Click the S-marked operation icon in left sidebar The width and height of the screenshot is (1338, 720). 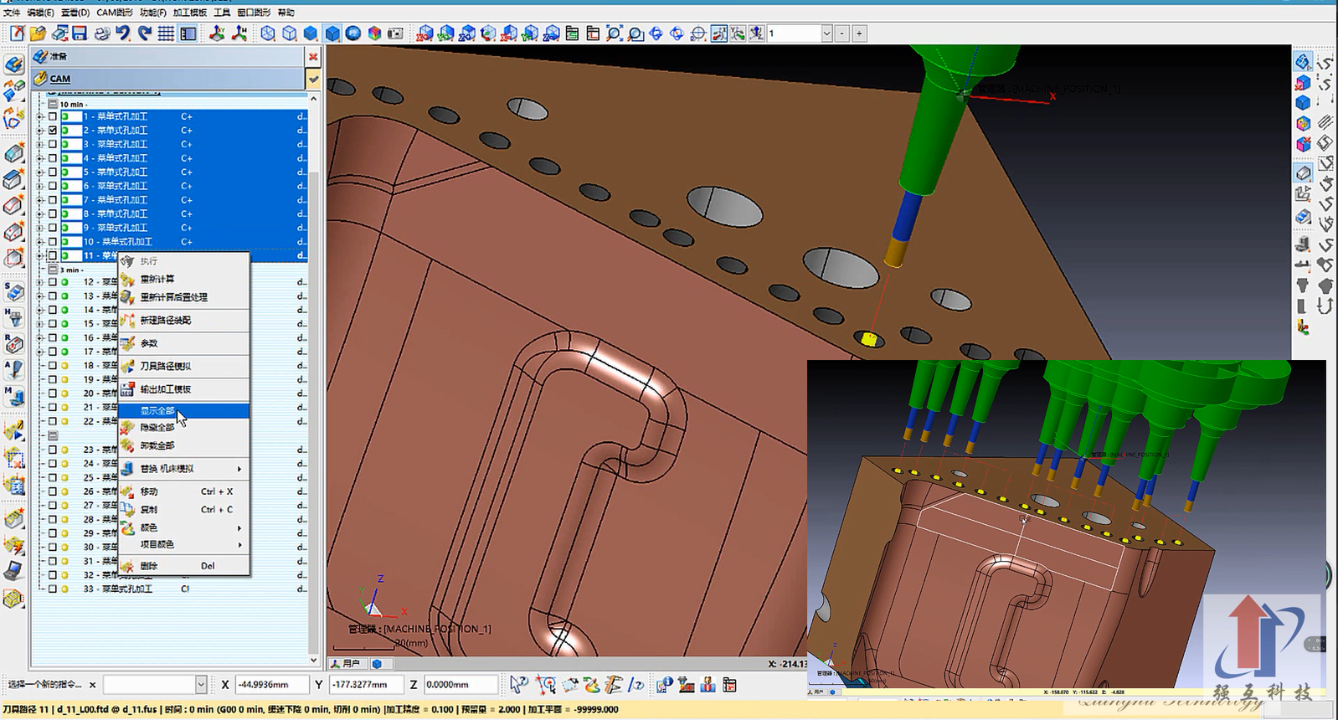pos(13,292)
